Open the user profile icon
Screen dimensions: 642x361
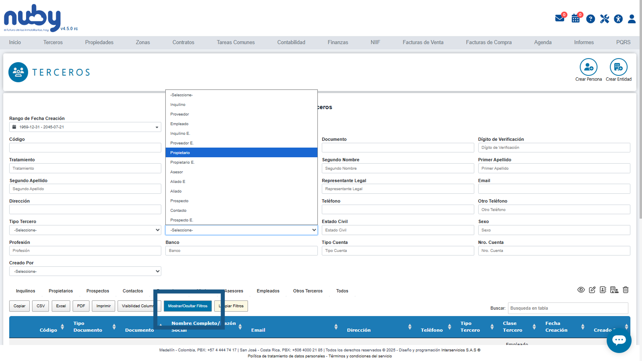tap(632, 19)
